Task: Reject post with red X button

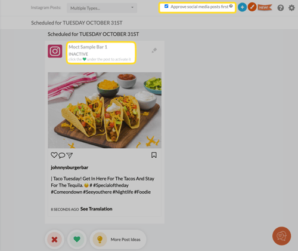Action: [54, 239]
